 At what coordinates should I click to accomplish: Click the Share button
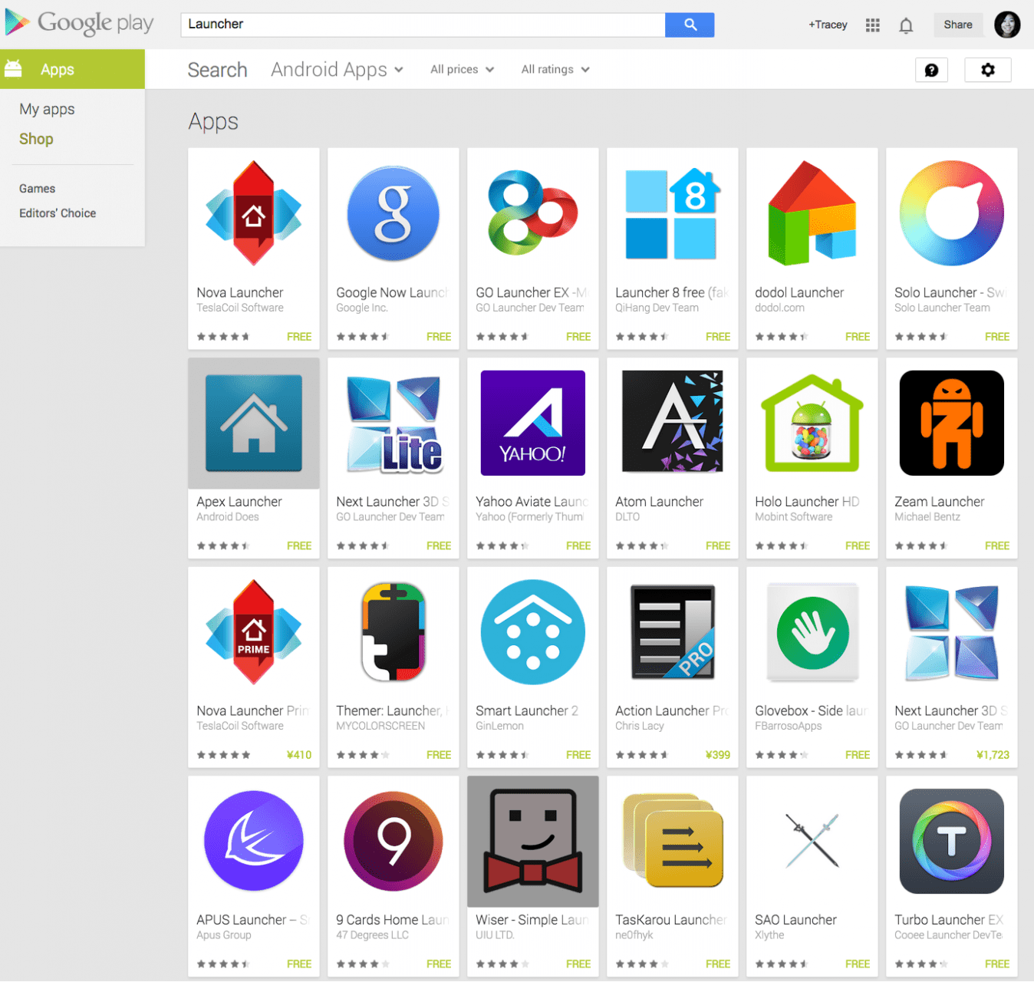pyautogui.click(x=958, y=25)
